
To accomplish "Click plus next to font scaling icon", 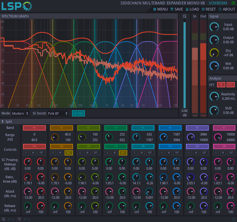I will pyautogui.click(x=24, y=219).
